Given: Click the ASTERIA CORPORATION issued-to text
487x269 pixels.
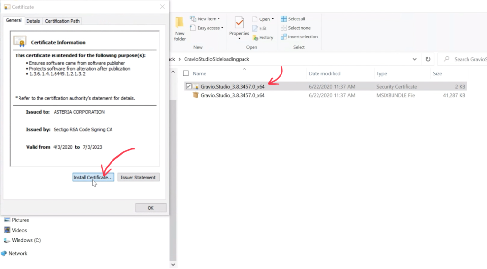Looking at the screenshot, I should coord(79,112).
